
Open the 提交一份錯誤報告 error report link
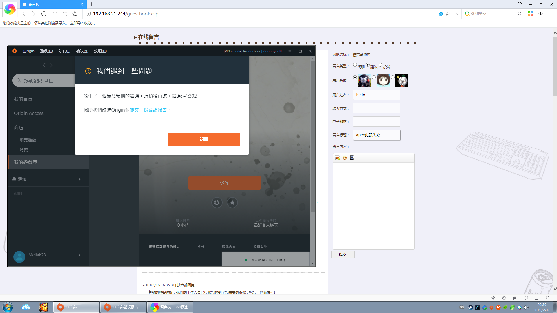[x=149, y=110]
